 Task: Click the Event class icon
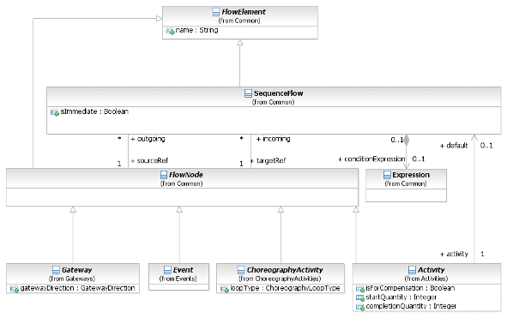click(x=167, y=270)
